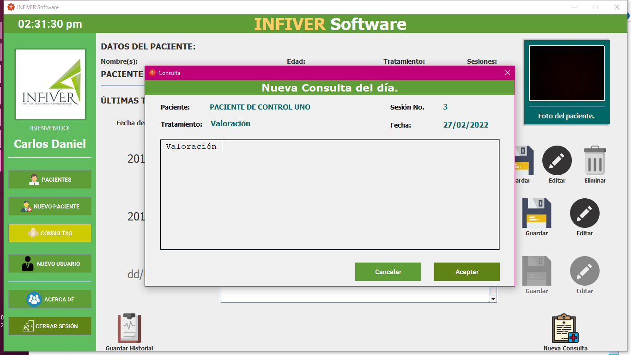
Task: Click the pencil Editar icon in first row
Action: (557, 160)
